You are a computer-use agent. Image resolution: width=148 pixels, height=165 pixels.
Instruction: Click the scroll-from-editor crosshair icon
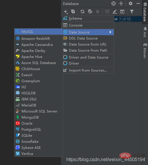[114, 3]
